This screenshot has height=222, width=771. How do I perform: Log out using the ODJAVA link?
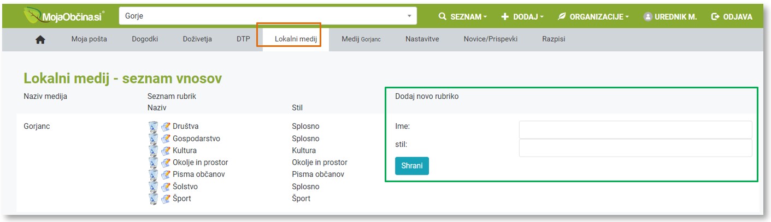coord(732,17)
